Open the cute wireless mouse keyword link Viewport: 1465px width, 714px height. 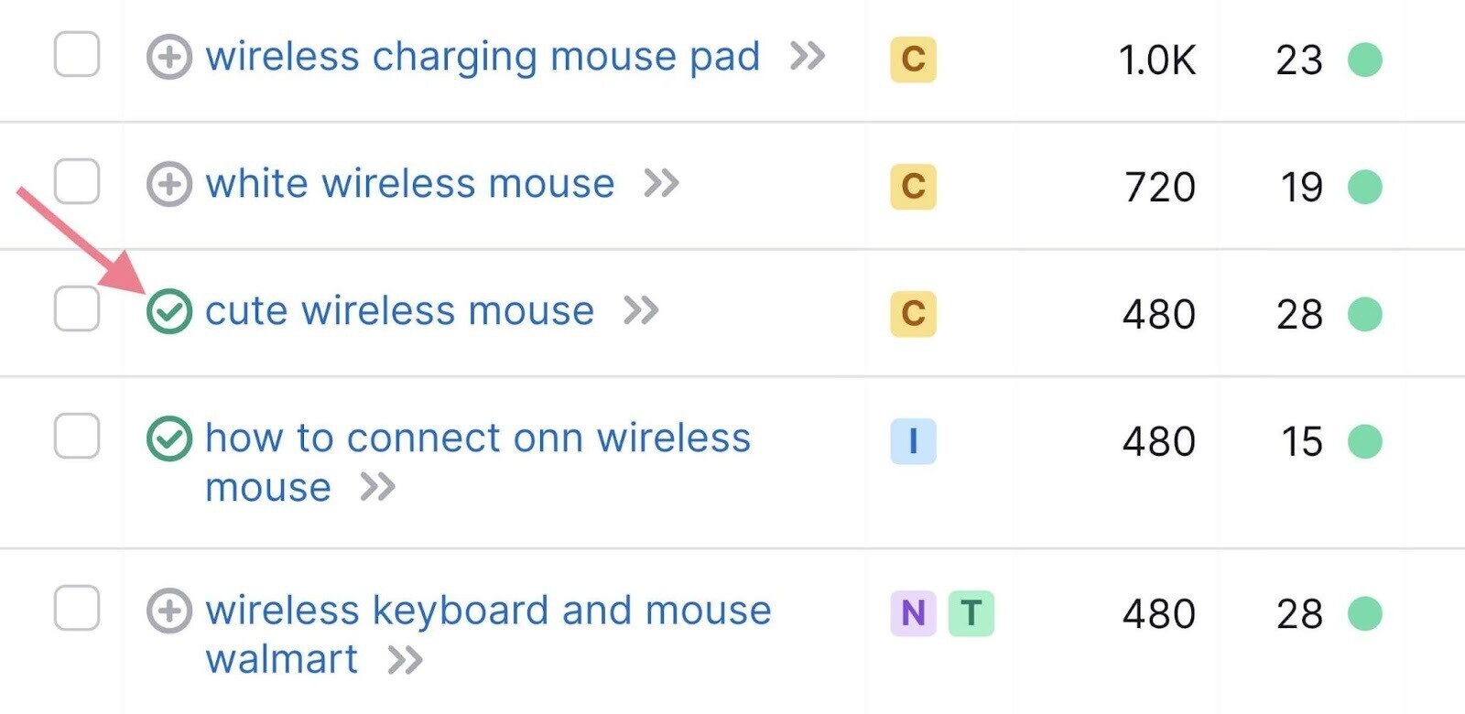pos(398,311)
